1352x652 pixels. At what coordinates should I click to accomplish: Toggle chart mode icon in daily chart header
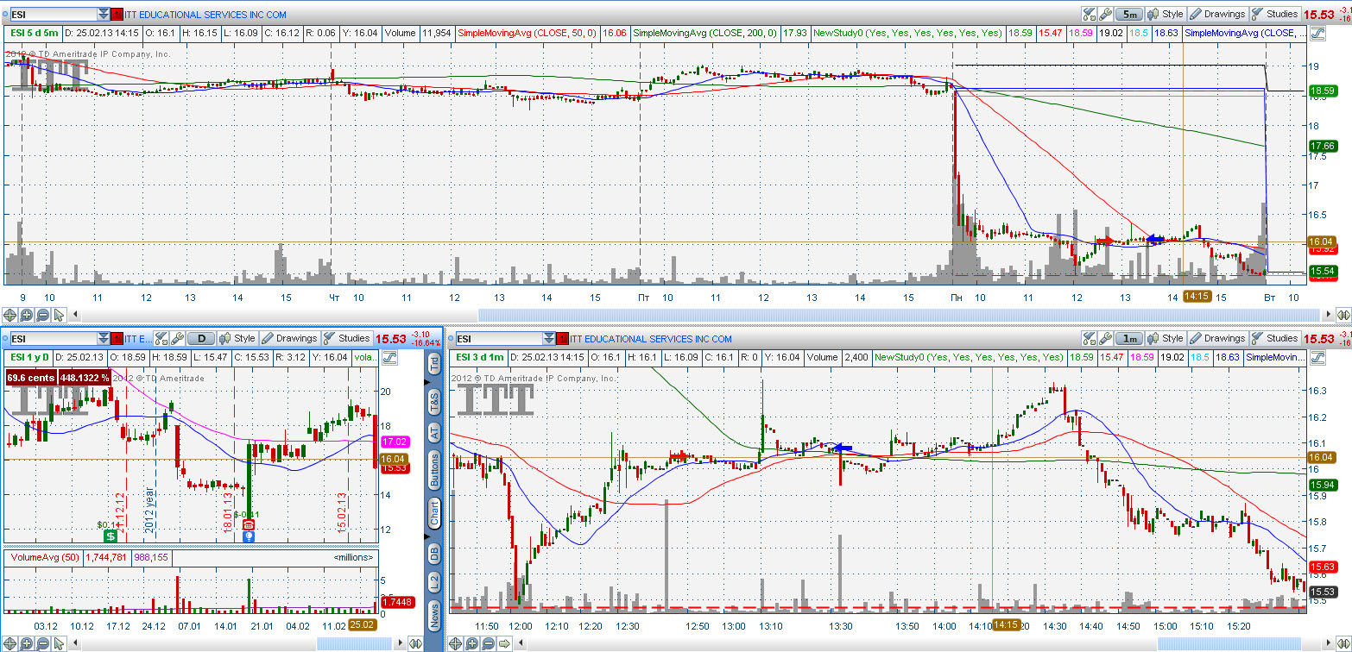coord(388,357)
